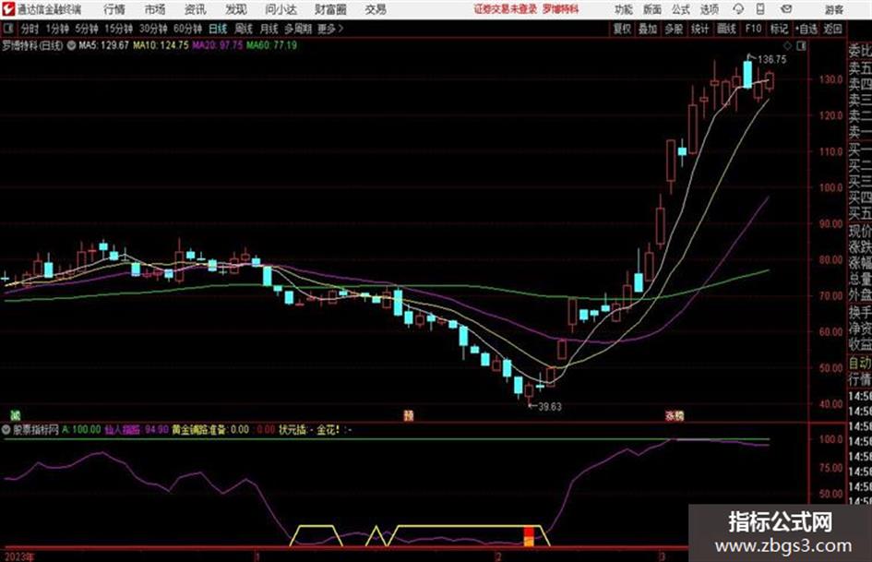The height and width of the screenshot is (562, 872).
Task: Click the mobile phone icon
Action: (x=760, y=9)
